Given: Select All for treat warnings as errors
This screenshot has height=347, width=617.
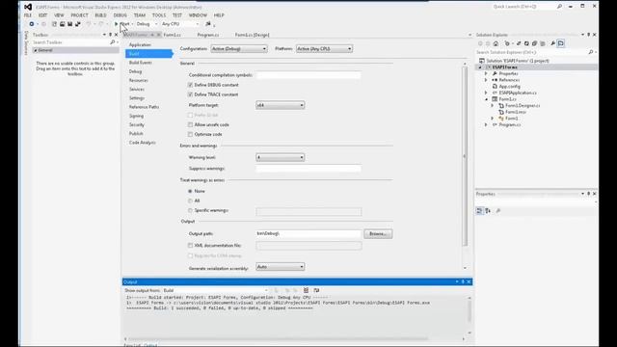Looking at the screenshot, I should [190, 200].
